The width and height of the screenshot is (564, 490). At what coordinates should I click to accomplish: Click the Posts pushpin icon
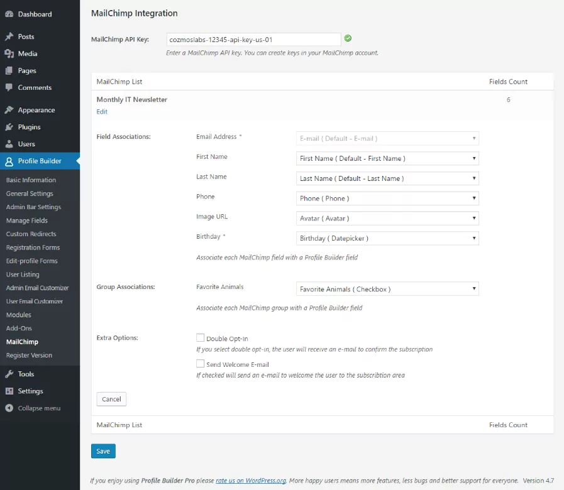pos(9,36)
